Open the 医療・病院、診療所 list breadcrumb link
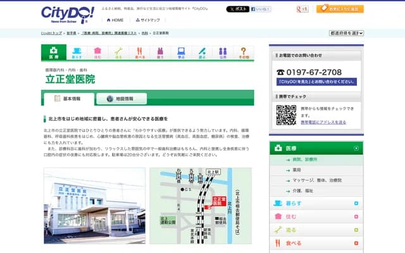Screen dimensions: 405x253 109,33
